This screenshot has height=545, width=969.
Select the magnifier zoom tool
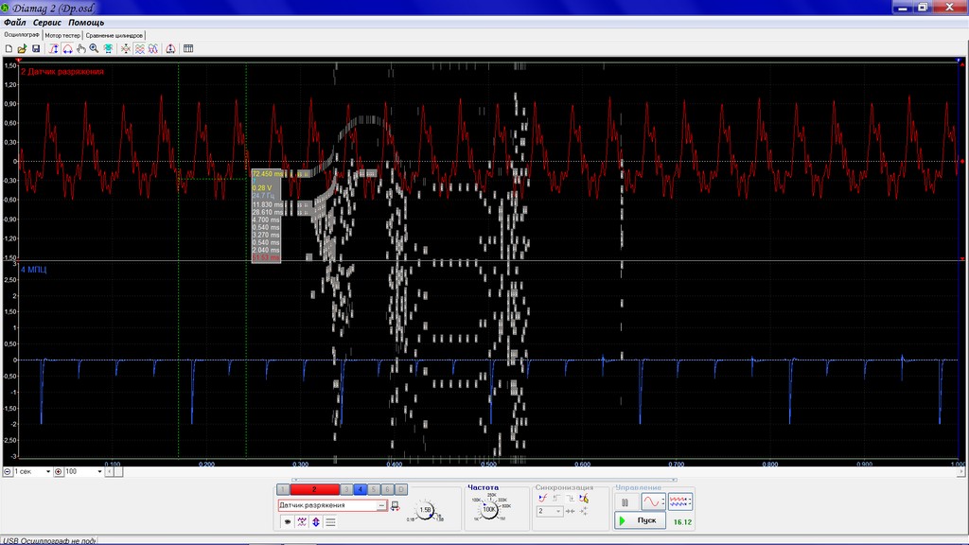(x=94, y=49)
